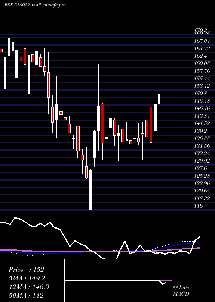Viewport: 215px width, 302px height.
Task: Click the 132.24 price axis label
Action: click(202, 153)
